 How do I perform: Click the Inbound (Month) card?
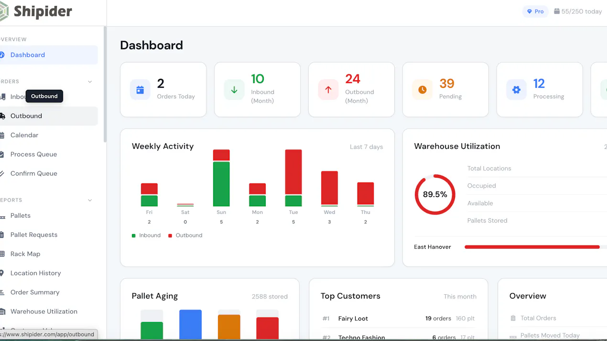tap(257, 89)
